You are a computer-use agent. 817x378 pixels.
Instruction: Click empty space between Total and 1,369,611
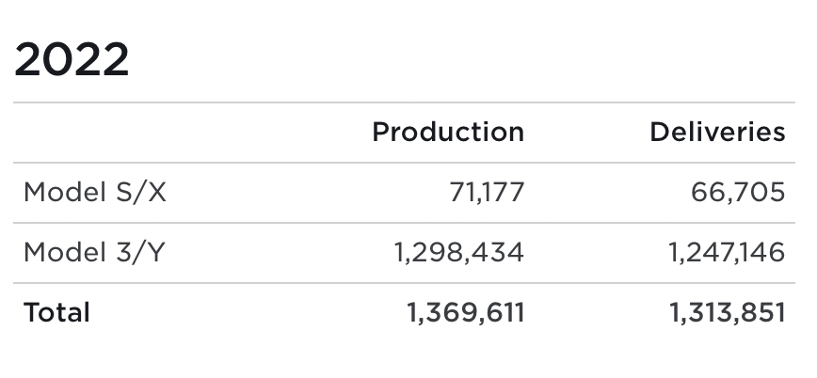[248, 312]
